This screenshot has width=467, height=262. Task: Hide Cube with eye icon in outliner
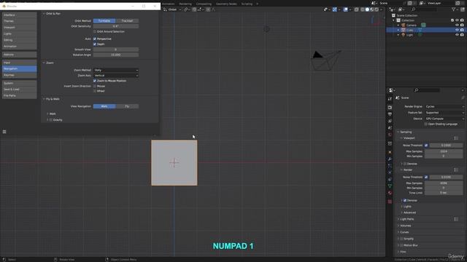pyautogui.click(x=457, y=30)
